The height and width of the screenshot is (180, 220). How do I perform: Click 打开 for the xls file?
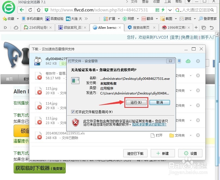[x=156, y=135]
